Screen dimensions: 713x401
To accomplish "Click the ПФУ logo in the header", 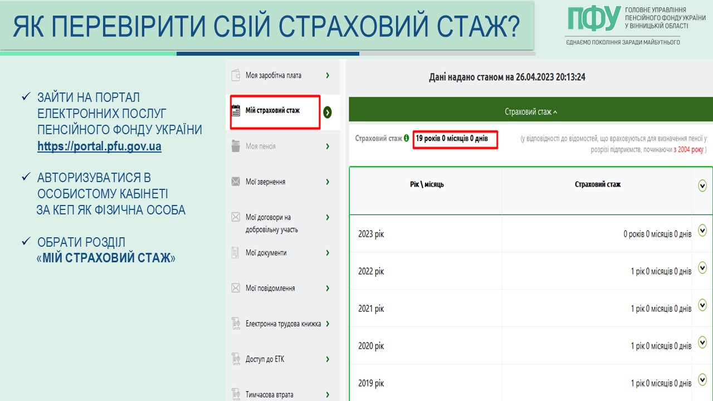I will (593, 19).
